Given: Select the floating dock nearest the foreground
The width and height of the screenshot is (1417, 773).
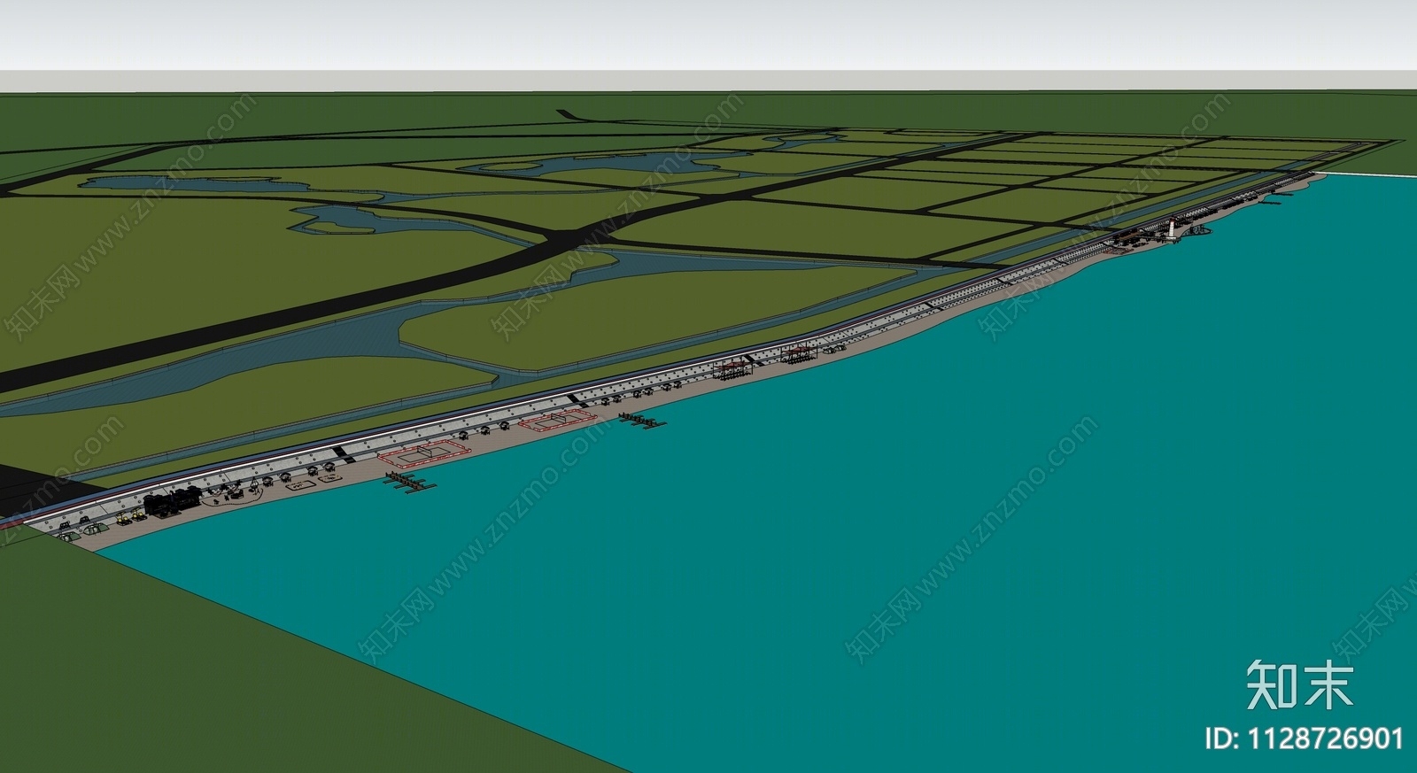Looking at the screenshot, I should coord(411,483).
